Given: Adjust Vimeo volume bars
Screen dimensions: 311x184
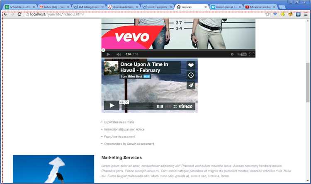Looking at the screenshot, I should click(160, 107).
